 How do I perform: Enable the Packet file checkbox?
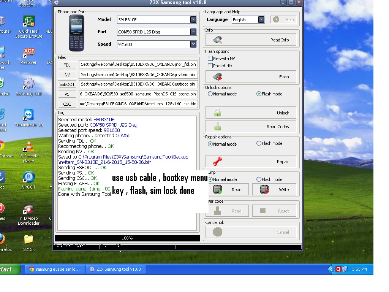coord(210,65)
